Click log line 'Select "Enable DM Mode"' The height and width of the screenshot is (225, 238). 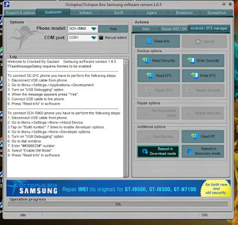(x=30, y=150)
